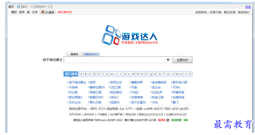
Task: Click the 立即比价 button
Action: (x=182, y=60)
